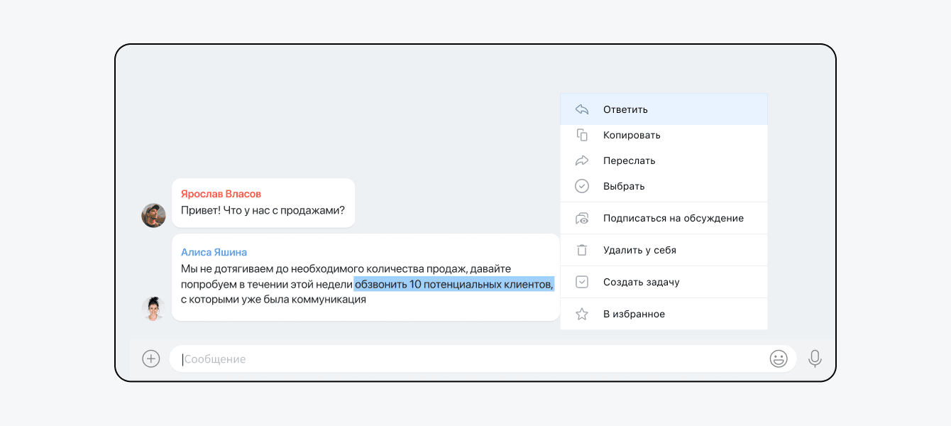Click the star icon for favorites
This screenshot has height=426, width=951.
click(582, 314)
